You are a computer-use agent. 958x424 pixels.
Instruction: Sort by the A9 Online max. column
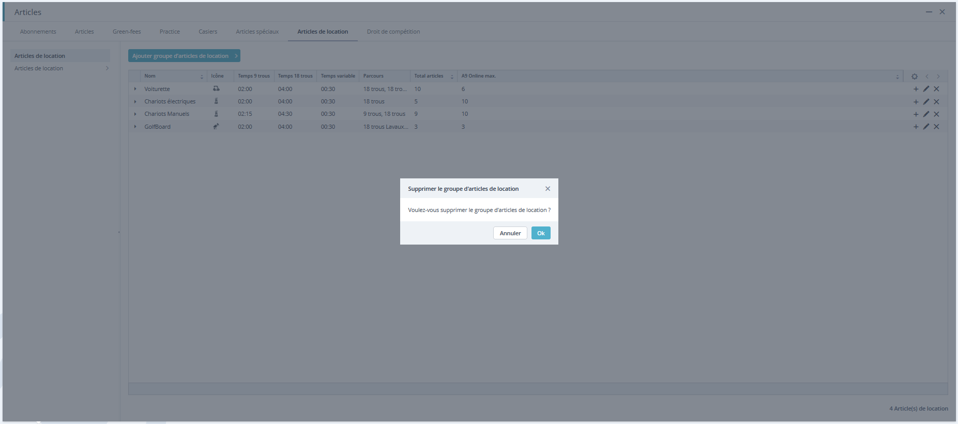[x=680, y=76]
